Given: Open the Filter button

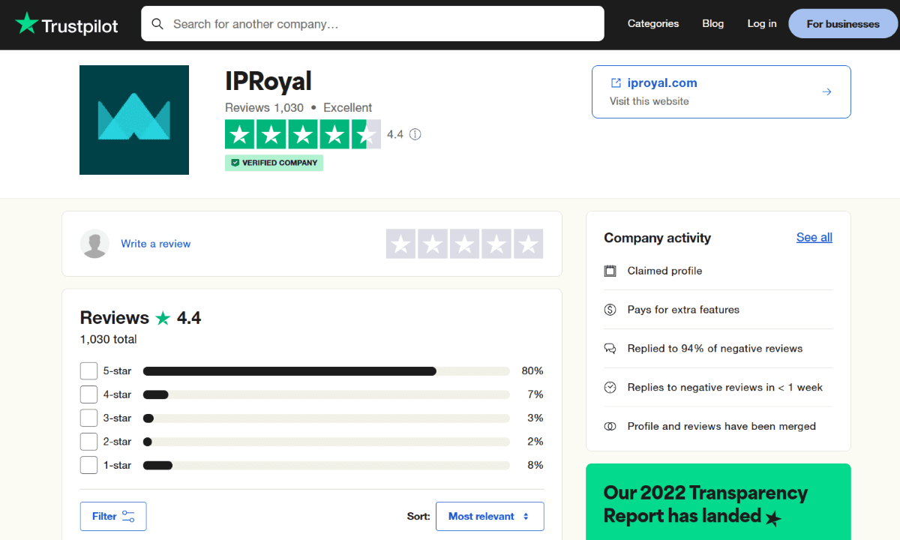Looking at the screenshot, I should pos(113,516).
